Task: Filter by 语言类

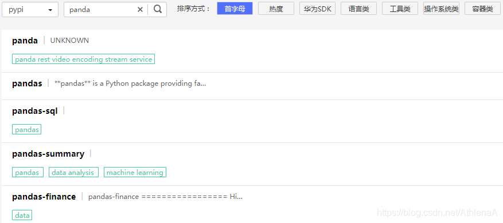Action: pyautogui.click(x=358, y=9)
